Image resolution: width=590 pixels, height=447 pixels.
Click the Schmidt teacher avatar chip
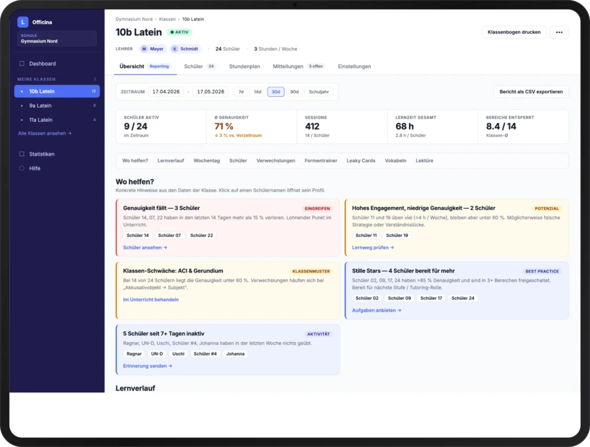pos(186,49)
